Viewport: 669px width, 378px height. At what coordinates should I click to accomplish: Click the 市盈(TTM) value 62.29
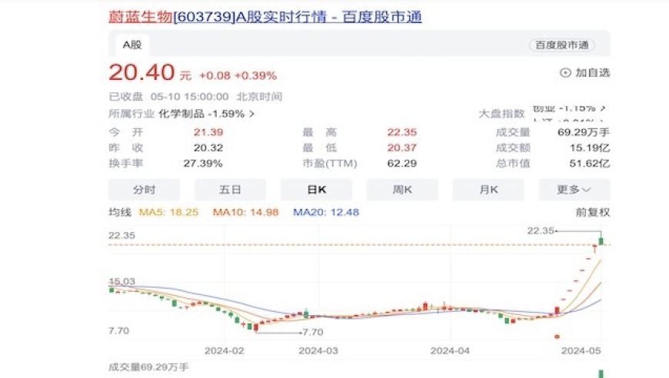[402, 164]
